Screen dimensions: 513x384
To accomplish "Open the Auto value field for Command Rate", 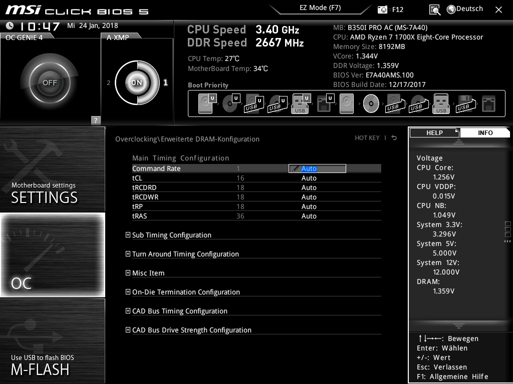I will tap(317, 168).
